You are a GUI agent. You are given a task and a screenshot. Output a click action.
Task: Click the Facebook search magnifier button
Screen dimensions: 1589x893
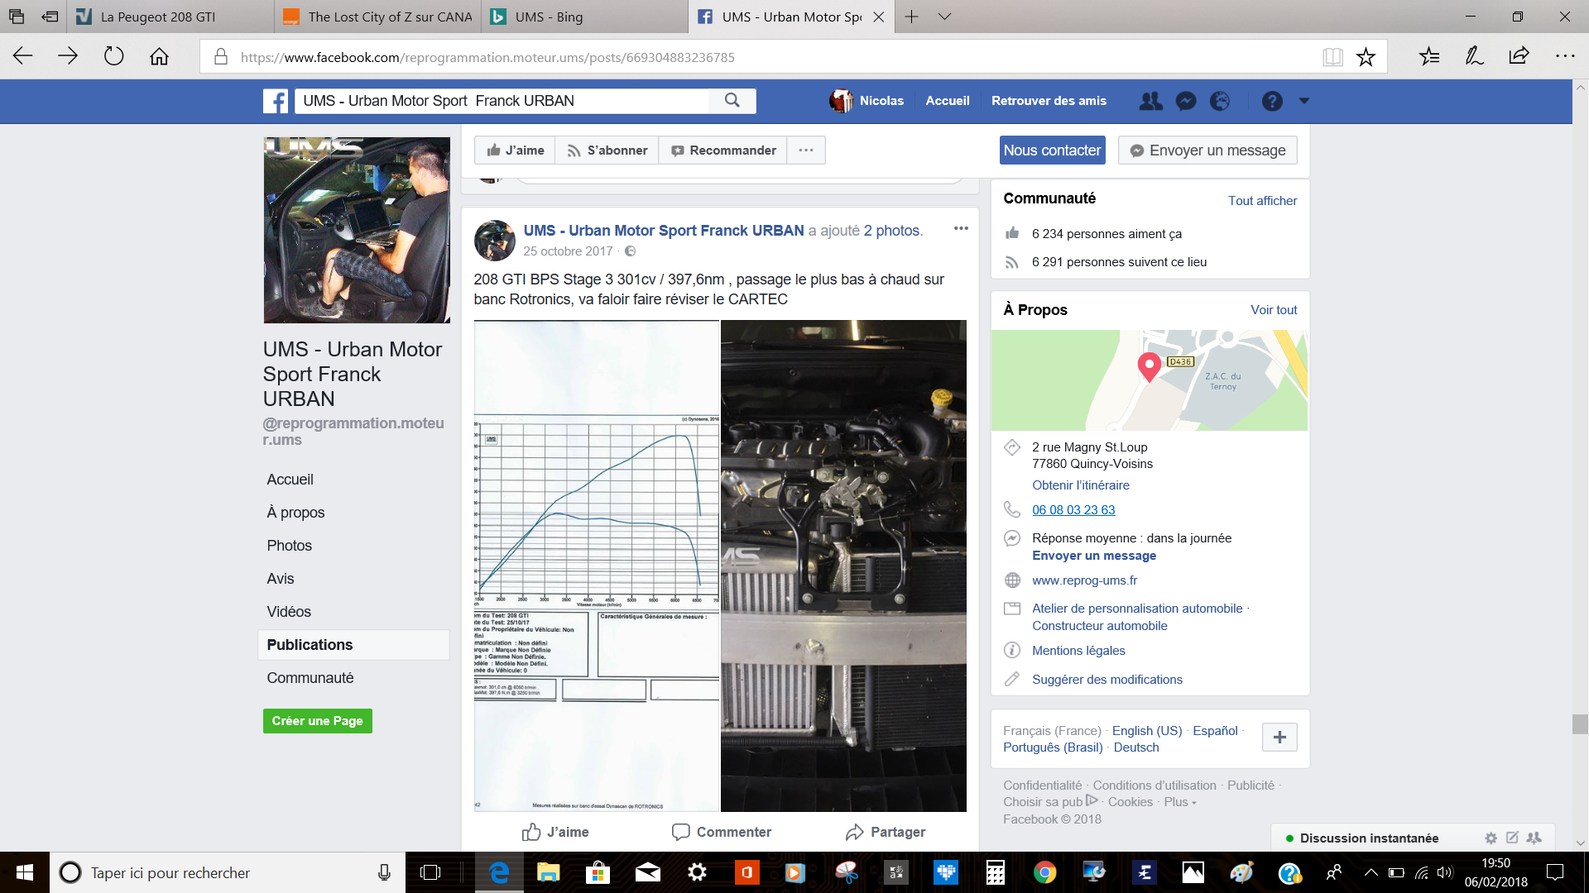(732, 101)
